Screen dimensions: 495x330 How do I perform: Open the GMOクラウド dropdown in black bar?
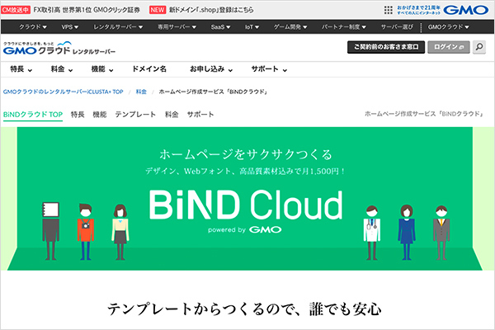(448, 27)
